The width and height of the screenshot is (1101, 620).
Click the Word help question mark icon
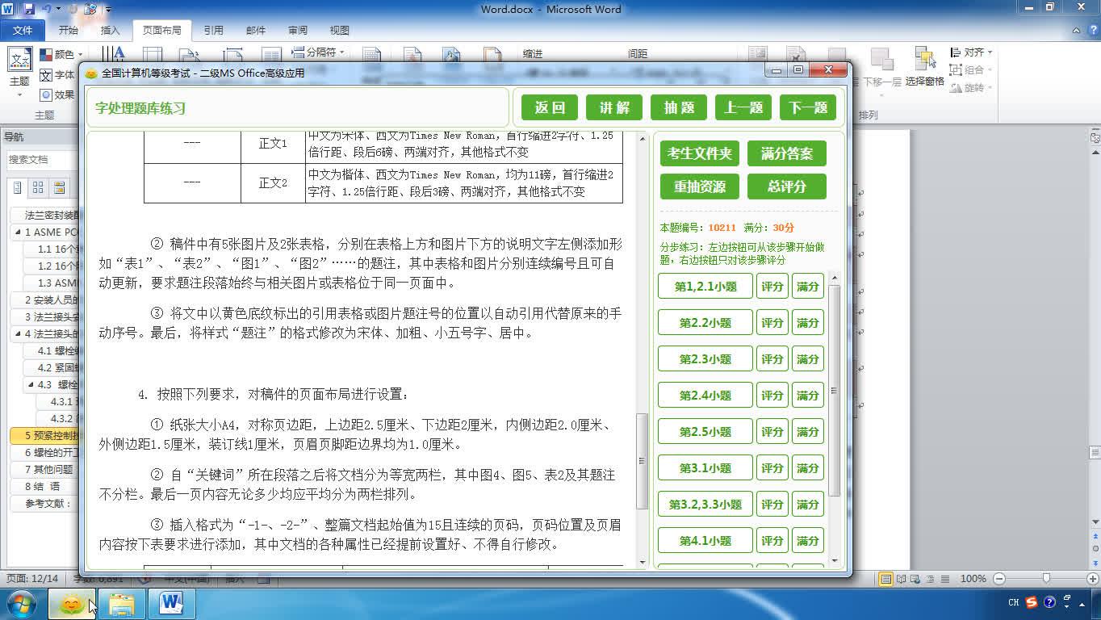(x=1092, y=31)
